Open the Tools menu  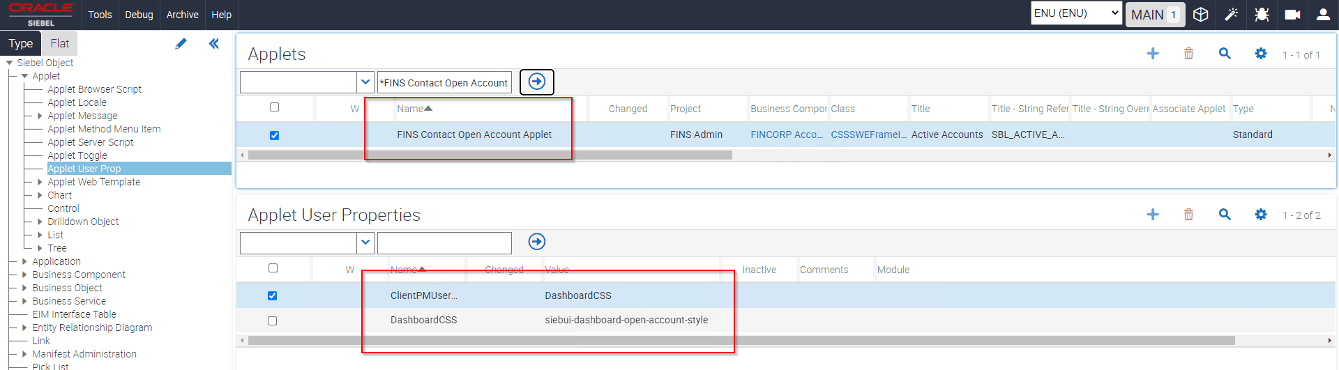click(x=100, y=15)
